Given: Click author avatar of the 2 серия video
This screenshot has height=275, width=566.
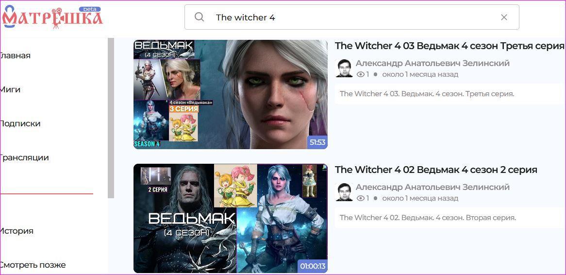Looking at the screenshot, I should pos(344,192).
